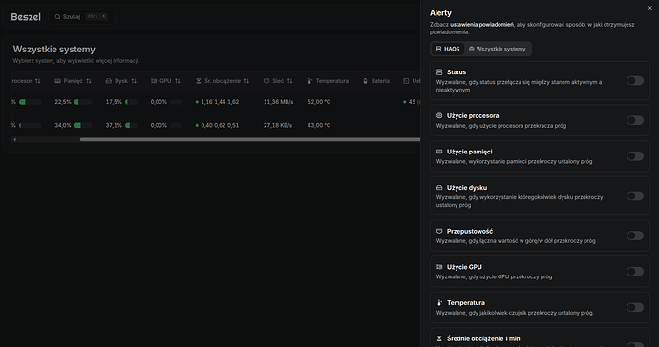Click the Alerty panel title
This screenshot has width=659, height=347.
point(440,13)
